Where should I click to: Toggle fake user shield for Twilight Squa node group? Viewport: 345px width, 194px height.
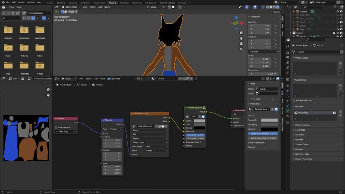[276, 109]
